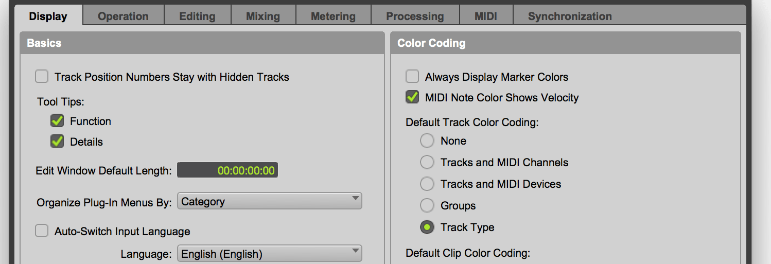The image size is (771, 264).
Task: Disable the Details tool tips checkbox
Action: point(57,142)
